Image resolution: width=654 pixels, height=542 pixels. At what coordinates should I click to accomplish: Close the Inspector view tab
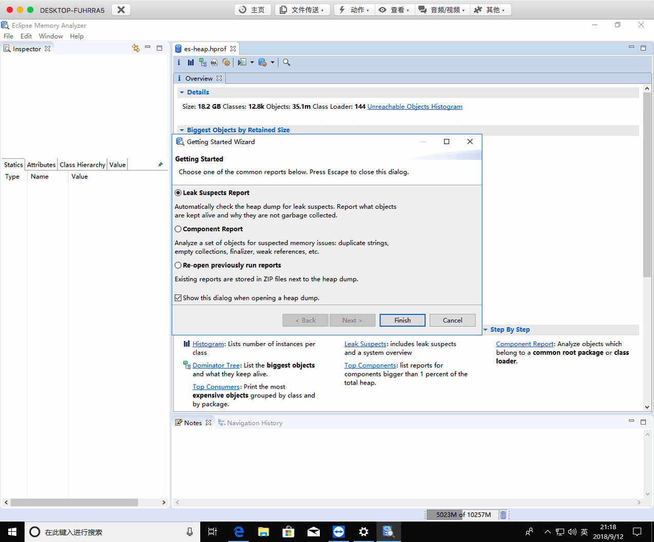click(48, 49)
